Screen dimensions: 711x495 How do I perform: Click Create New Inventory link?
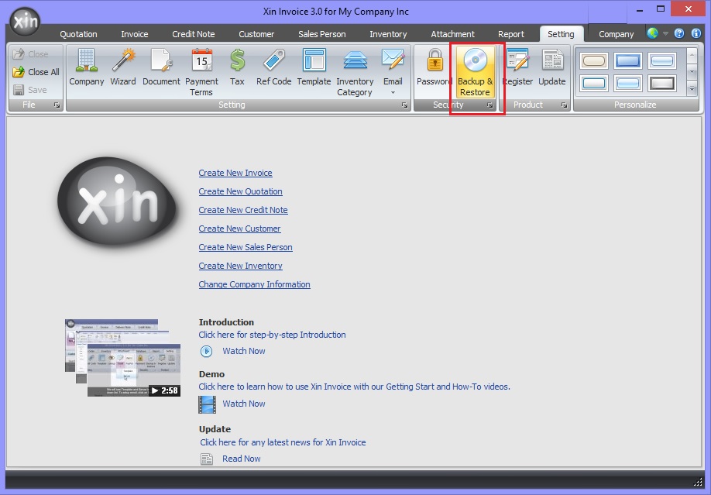240,266
